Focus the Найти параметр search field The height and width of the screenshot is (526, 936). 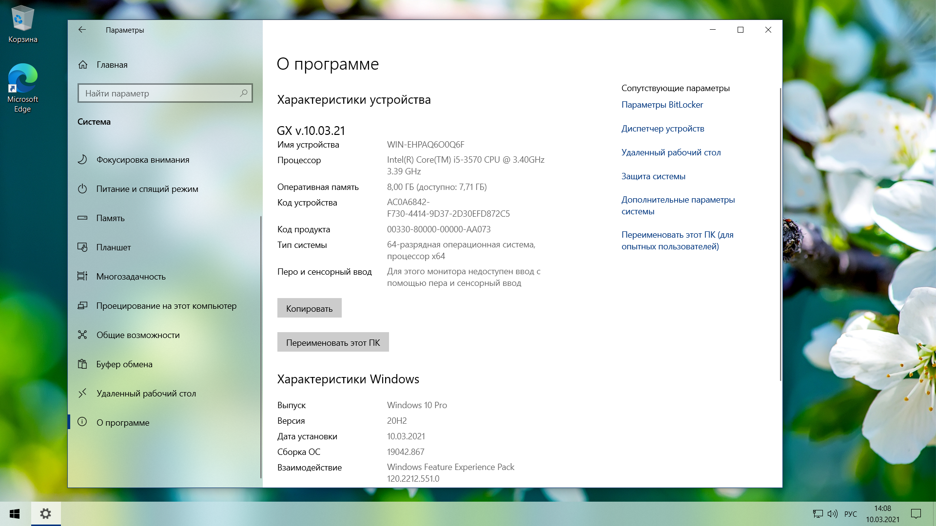pos(165,93)
